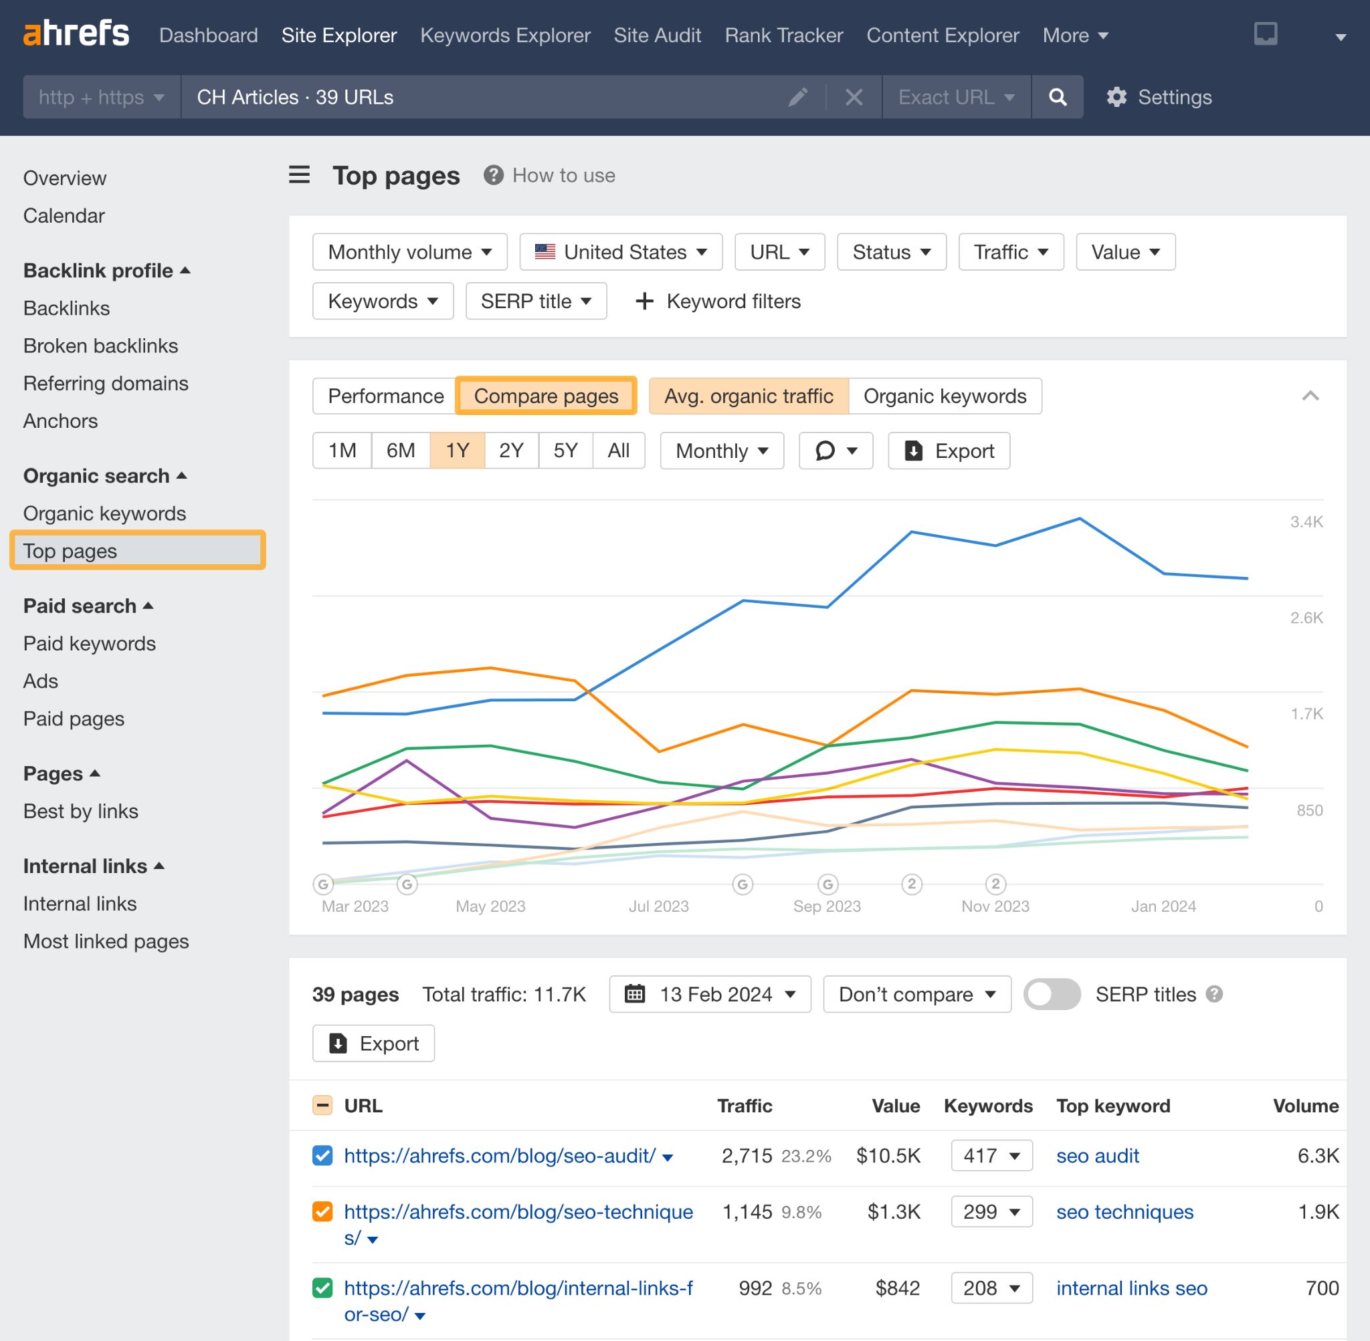Click the Backlinks menu item

[x=66, y=307]
